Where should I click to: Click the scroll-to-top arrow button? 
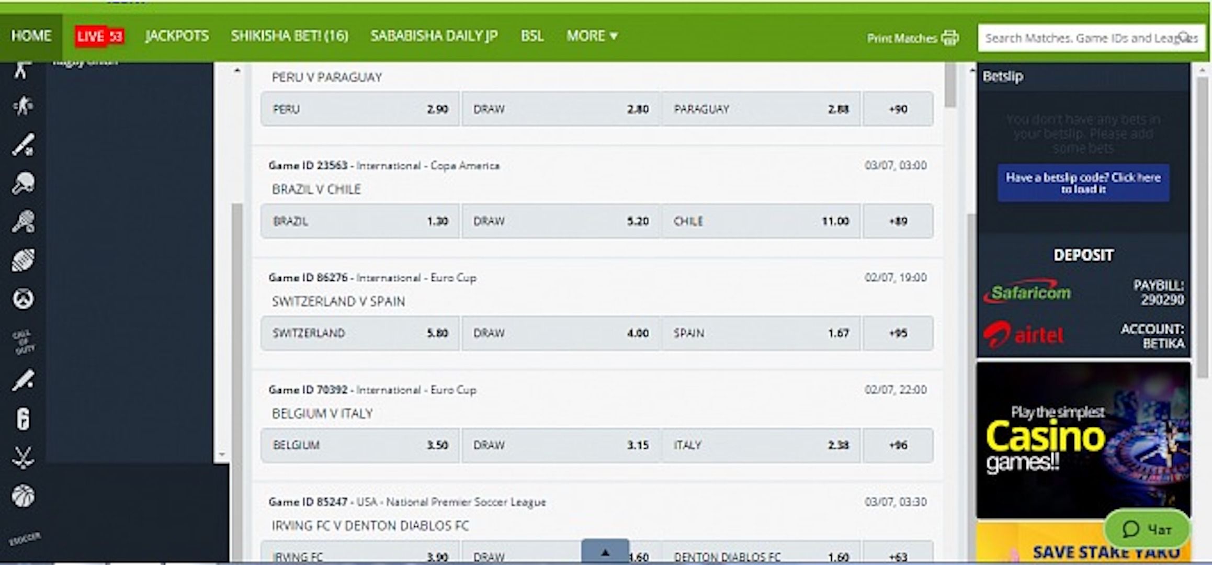[605, 552]
